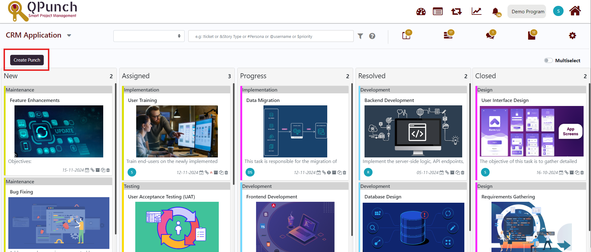Copy the Feature Enhancements punch

pos(103,170)
